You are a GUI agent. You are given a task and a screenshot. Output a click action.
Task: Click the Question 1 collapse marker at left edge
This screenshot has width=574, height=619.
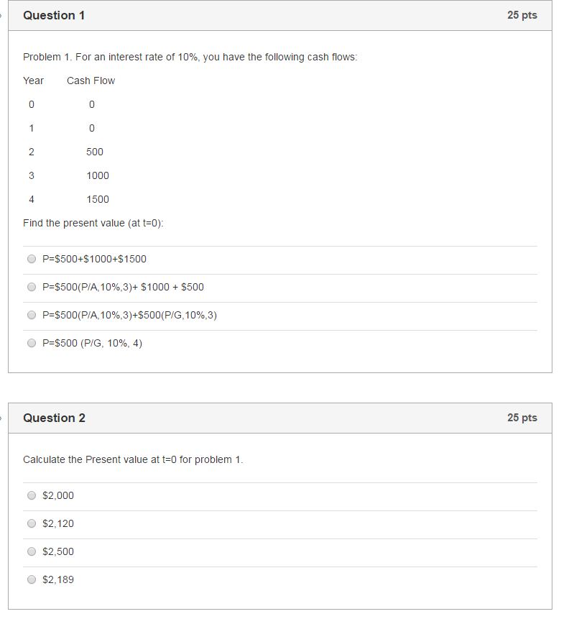2,14
